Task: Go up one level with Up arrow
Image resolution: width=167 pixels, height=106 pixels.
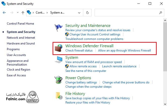Action: tap(23, 13)
